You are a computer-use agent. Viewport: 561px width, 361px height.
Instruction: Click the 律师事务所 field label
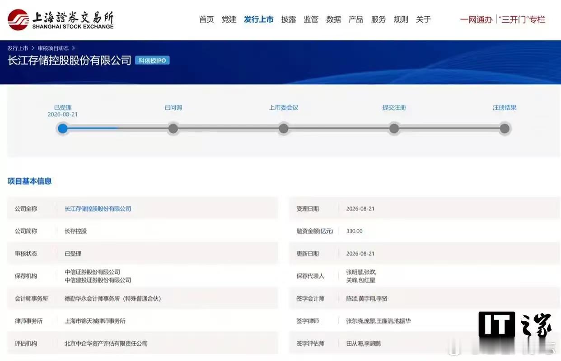29,321
